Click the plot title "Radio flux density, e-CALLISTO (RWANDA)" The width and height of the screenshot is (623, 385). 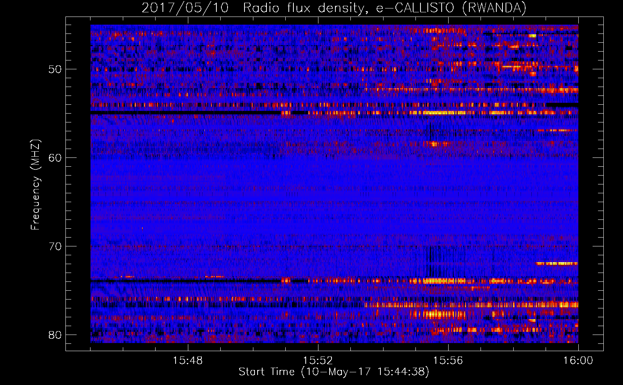click(385, 8)
